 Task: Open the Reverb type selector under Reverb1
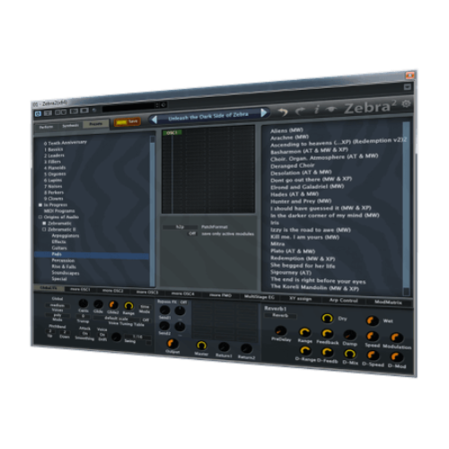coord(280,315)
